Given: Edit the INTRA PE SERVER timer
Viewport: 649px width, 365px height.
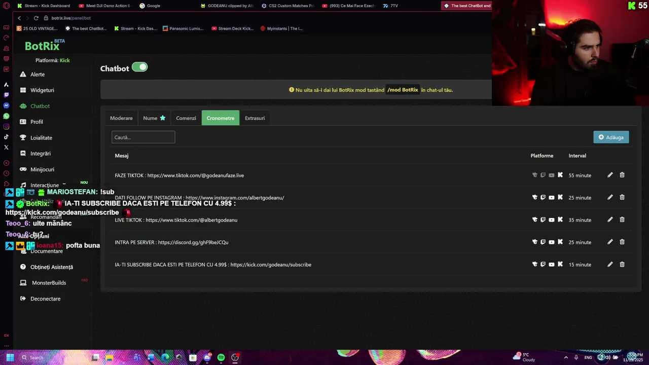Looking at the screenshot, I should (x=610, y=242).
